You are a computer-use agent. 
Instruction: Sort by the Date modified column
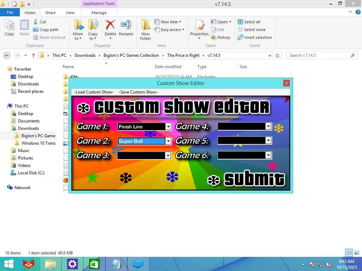(168, 67)
